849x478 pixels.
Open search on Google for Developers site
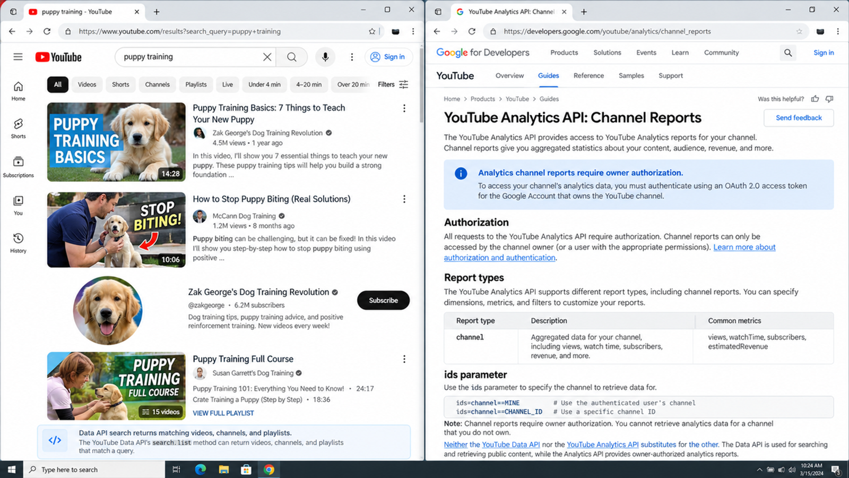pos(788,53)
